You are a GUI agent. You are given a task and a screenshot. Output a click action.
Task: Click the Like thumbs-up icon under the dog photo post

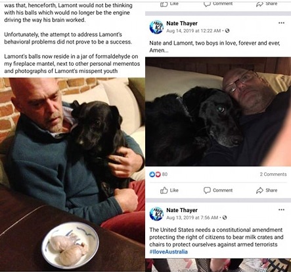click(164, 190)
